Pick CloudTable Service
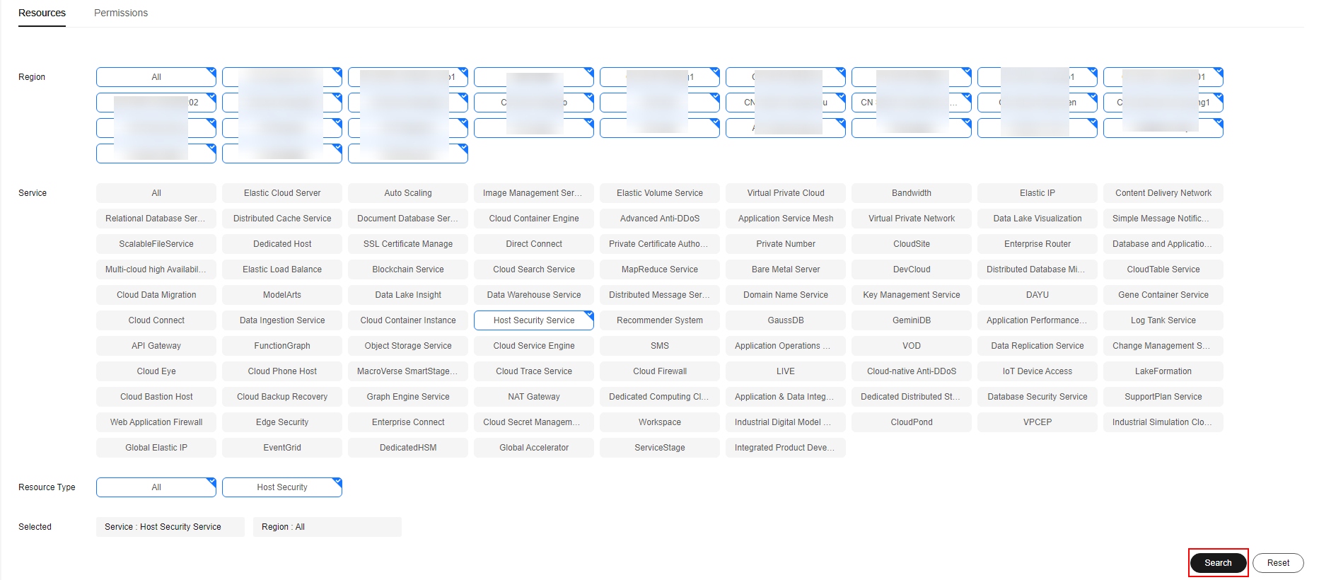Viewport: 1319px width, 580px height. point(1163,269)
